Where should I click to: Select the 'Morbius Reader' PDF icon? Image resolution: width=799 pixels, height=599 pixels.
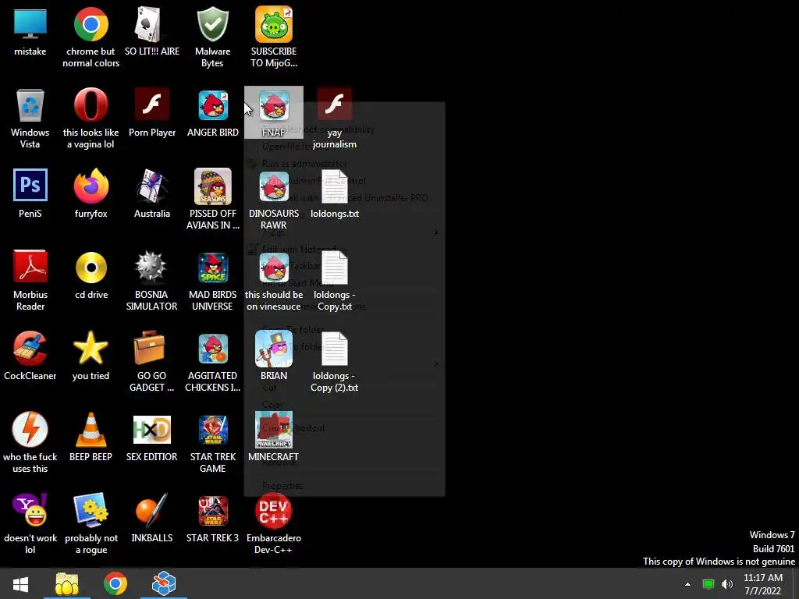[30, 267]
